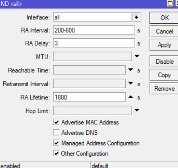Collapse the RA Lifetime arrow

(x=131, y=97)
